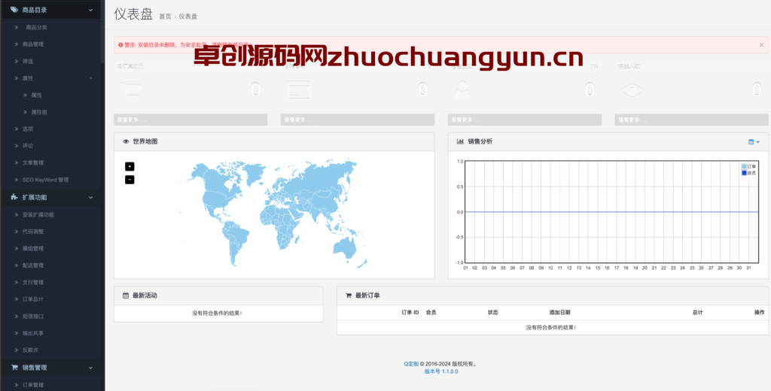Screen dimensions: 771x391
Task: Click the 总计 column header
Action: (697, 312)
